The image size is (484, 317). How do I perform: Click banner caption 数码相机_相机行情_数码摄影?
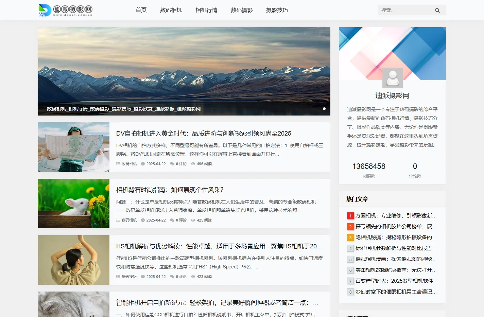[124, 109]
